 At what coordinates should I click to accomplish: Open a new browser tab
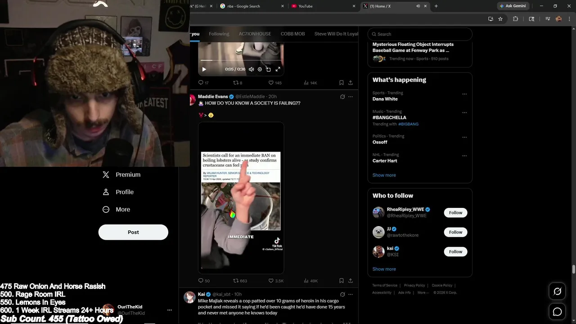coord(436,6)
